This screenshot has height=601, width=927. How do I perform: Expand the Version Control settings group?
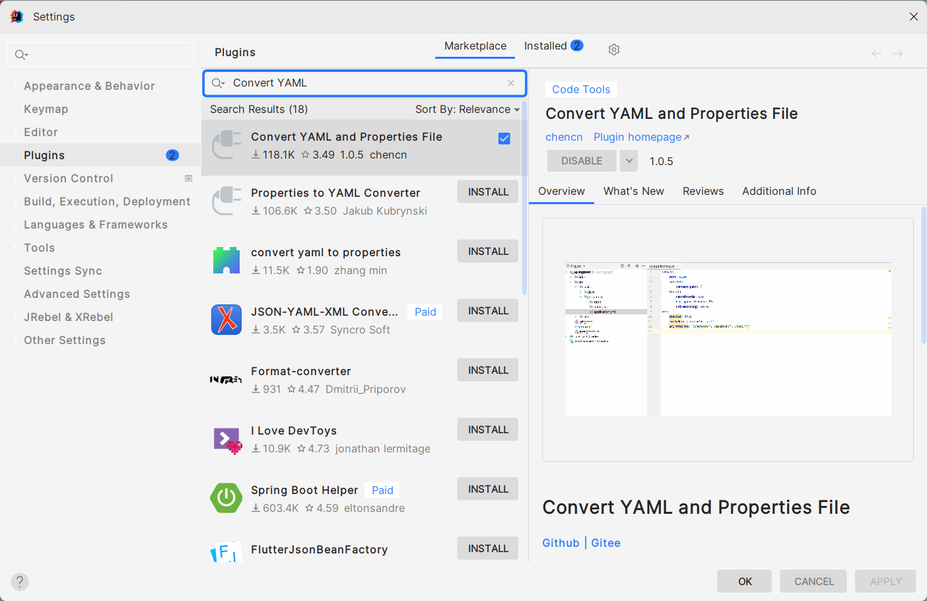[x=15, y=178]
